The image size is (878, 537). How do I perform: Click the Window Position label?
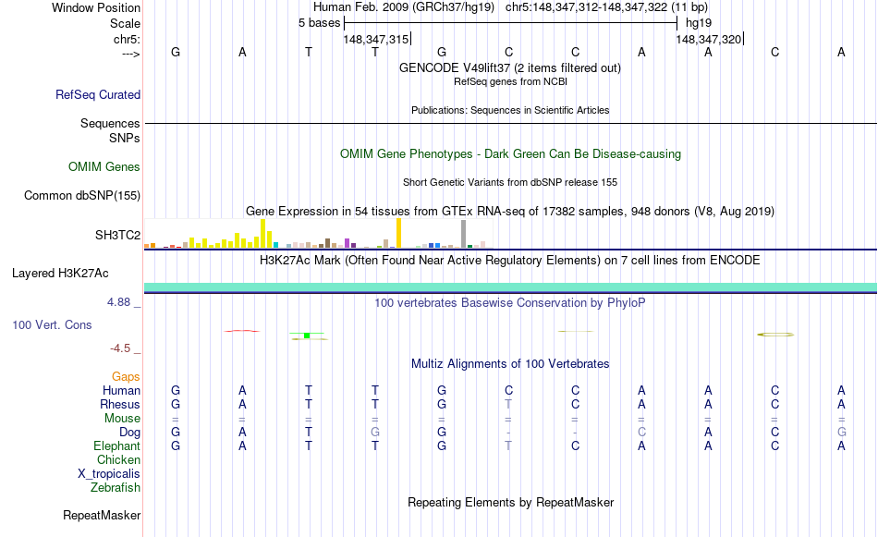click(x=96, y=7)
